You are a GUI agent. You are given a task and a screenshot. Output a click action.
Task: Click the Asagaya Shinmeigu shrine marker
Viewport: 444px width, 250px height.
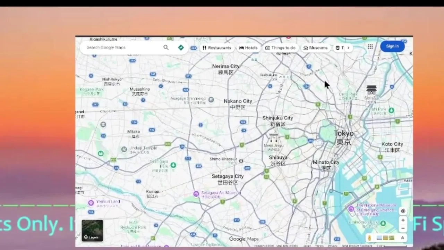point(211,100)
